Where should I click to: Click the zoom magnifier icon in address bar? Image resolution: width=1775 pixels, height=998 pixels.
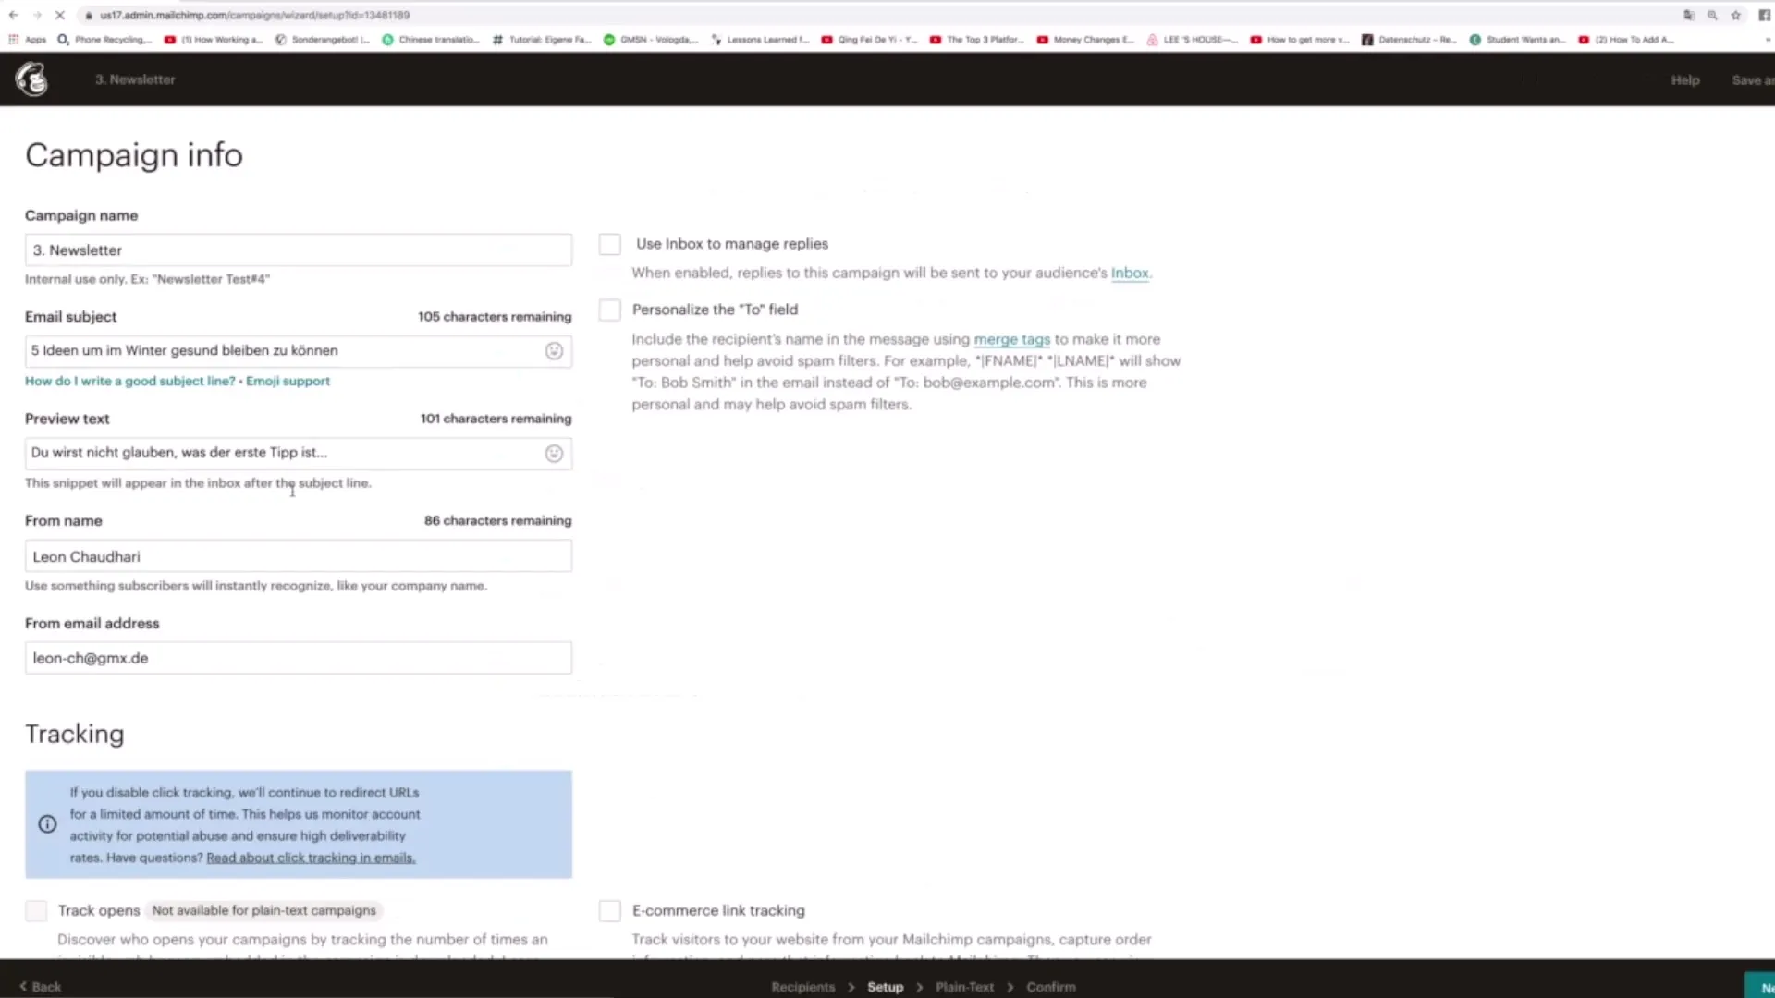[x=1712, y=15]
